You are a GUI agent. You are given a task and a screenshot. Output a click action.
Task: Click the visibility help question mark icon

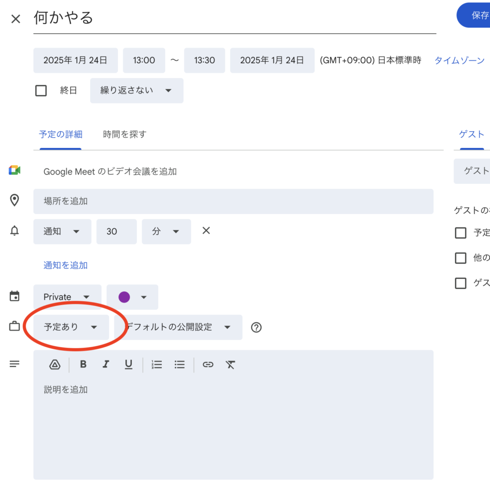coord(256,328)
